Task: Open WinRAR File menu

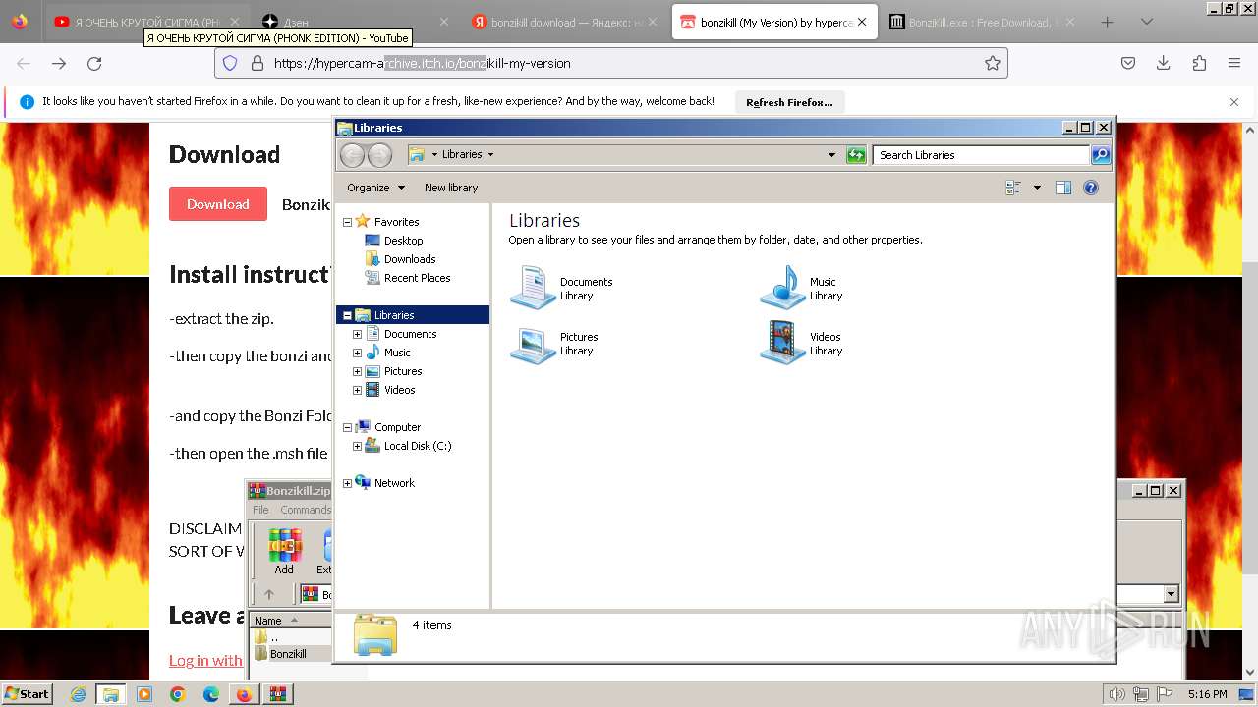Action: tap(260, 510)
